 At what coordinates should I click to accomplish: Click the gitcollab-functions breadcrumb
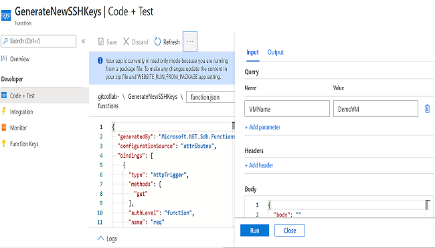108,101
